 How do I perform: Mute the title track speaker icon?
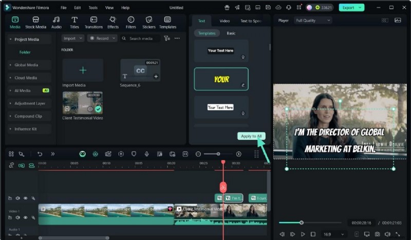17,198
